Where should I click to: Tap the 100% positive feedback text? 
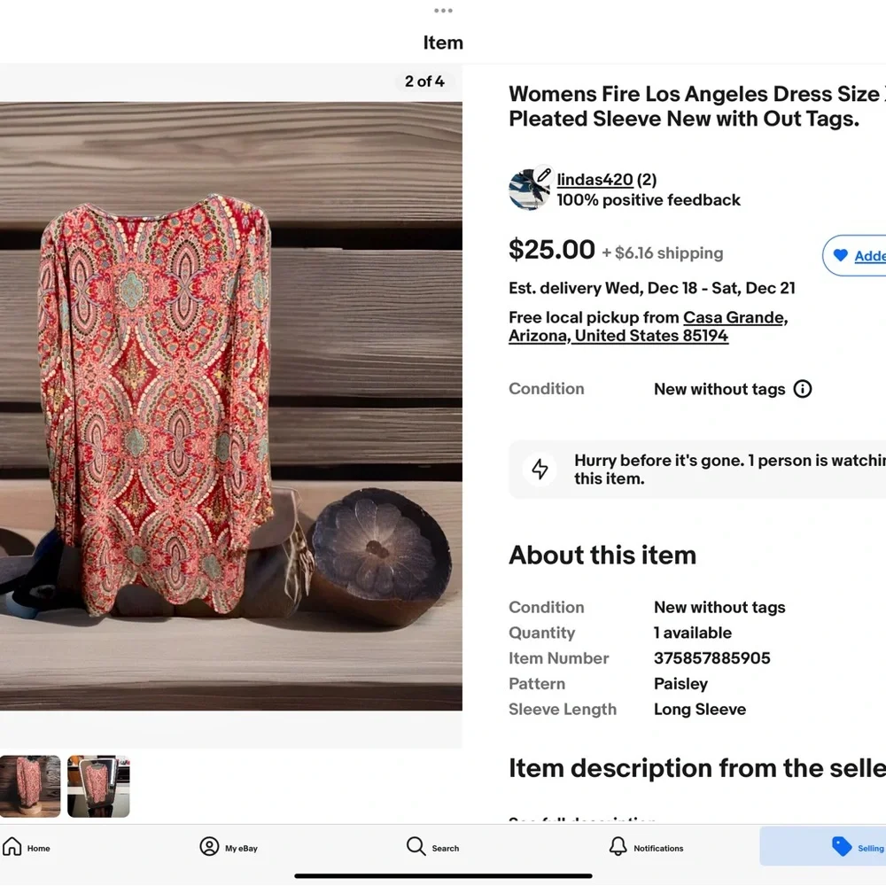point(649,200)
